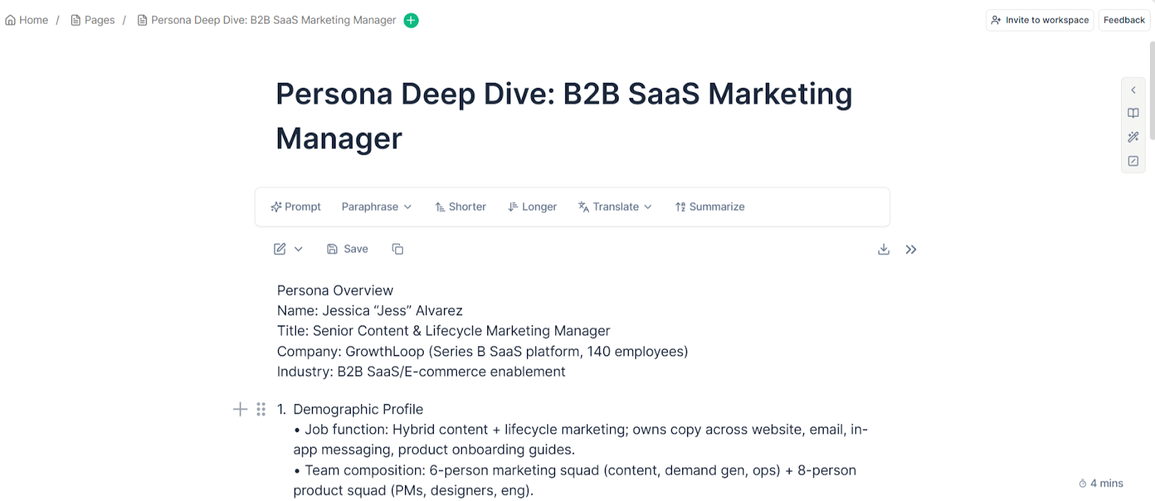Click the green plus icon beside page title

(411, 20)
